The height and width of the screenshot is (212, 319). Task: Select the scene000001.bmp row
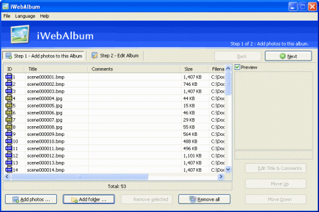click(114, 77)
